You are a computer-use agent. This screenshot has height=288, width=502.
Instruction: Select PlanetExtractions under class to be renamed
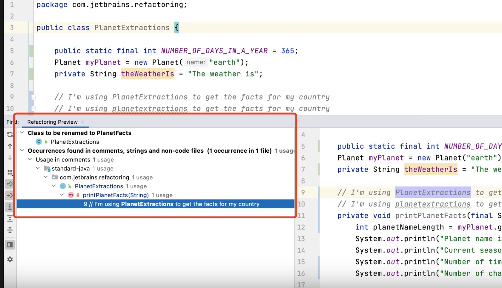[75, 142]
